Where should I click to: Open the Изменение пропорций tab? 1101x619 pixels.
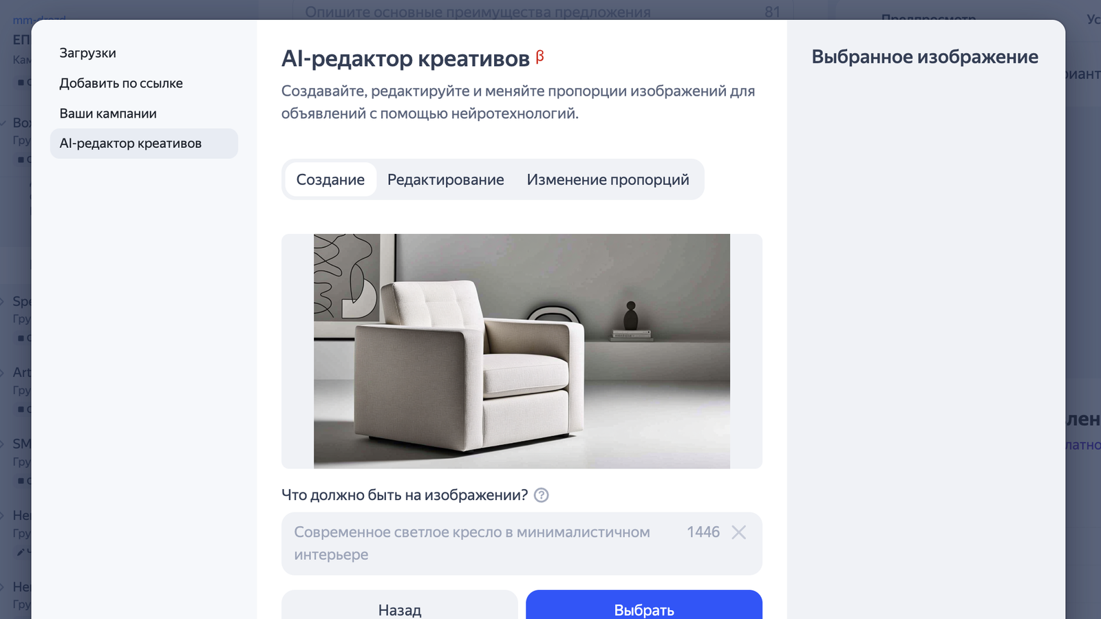(x=608, y=180)
